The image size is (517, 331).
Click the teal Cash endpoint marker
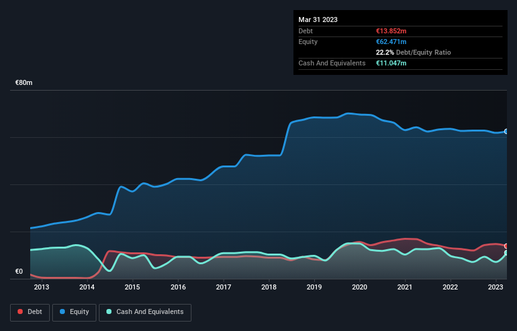tap(506, 253)
